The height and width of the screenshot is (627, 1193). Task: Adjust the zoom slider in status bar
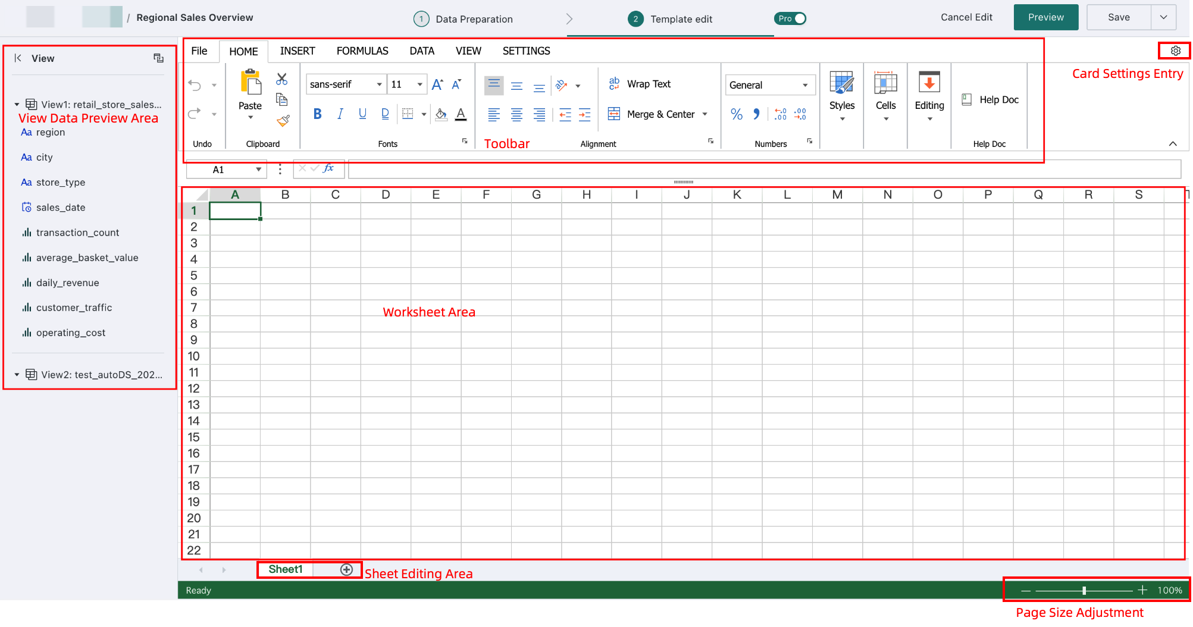click(x=1084, y=591)
